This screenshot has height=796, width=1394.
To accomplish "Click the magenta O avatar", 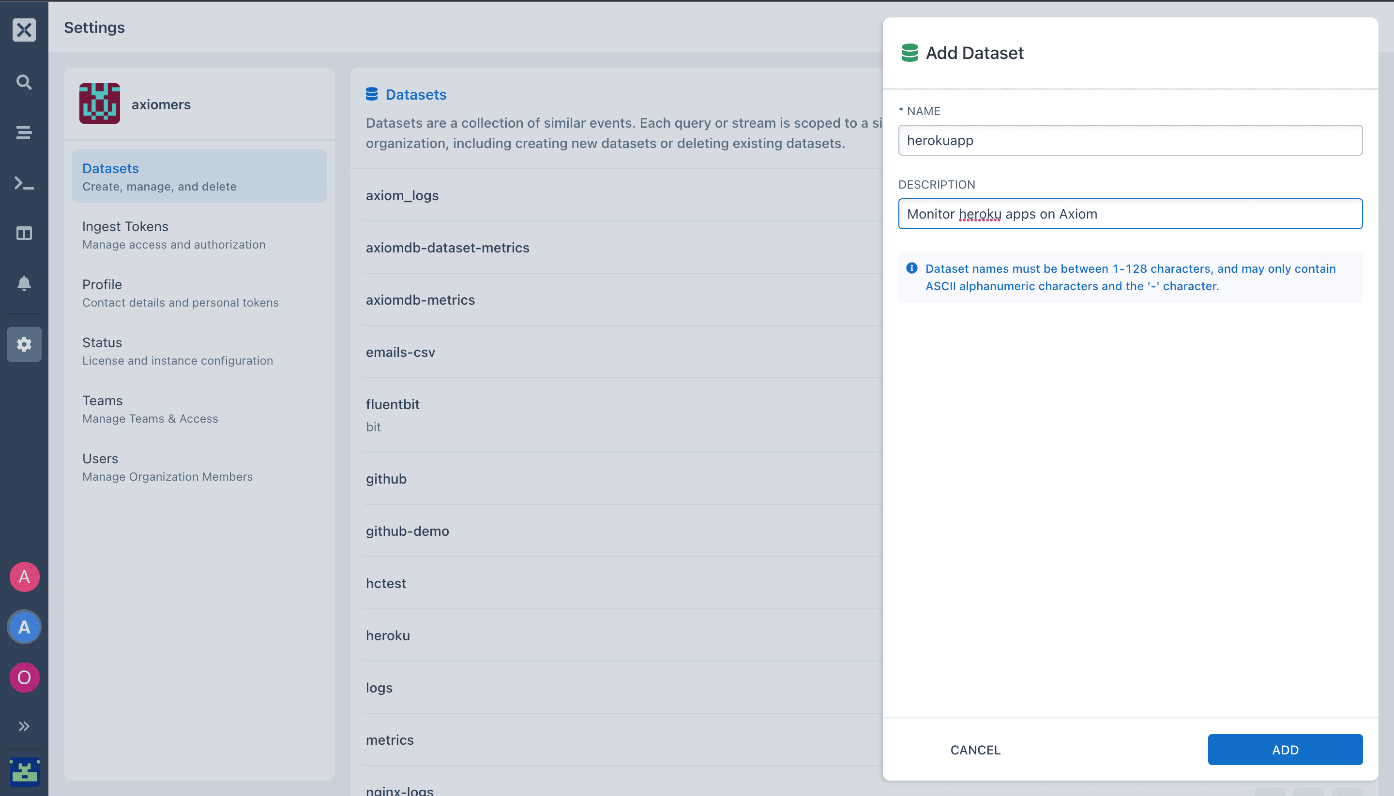I will pyautogui.click(x=24, y=678).
